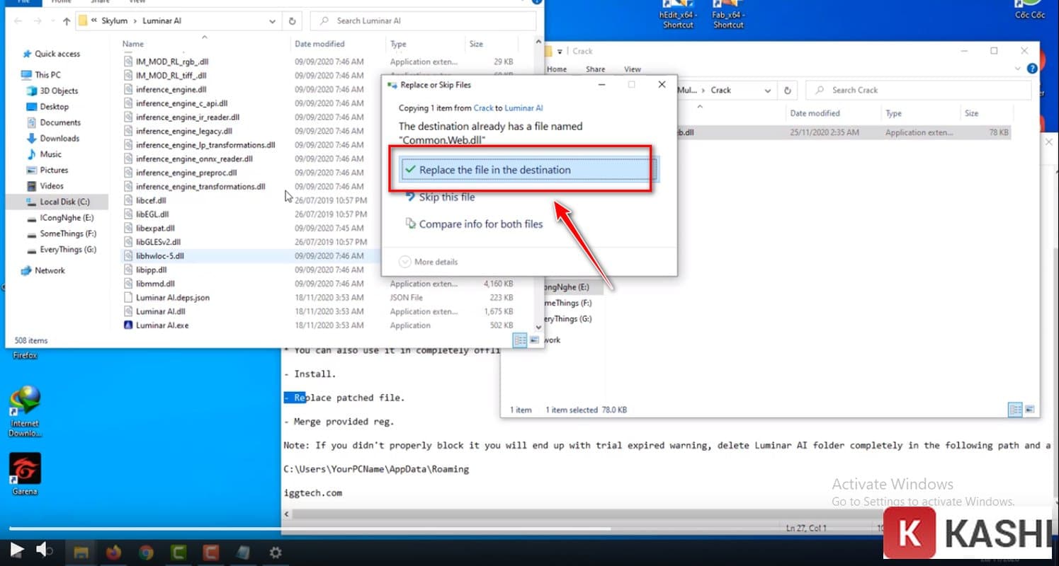The image size is (1059, 566).
Task: Open hidden breadcrumb chevron before Skylum
Action: tap(94, 21)
